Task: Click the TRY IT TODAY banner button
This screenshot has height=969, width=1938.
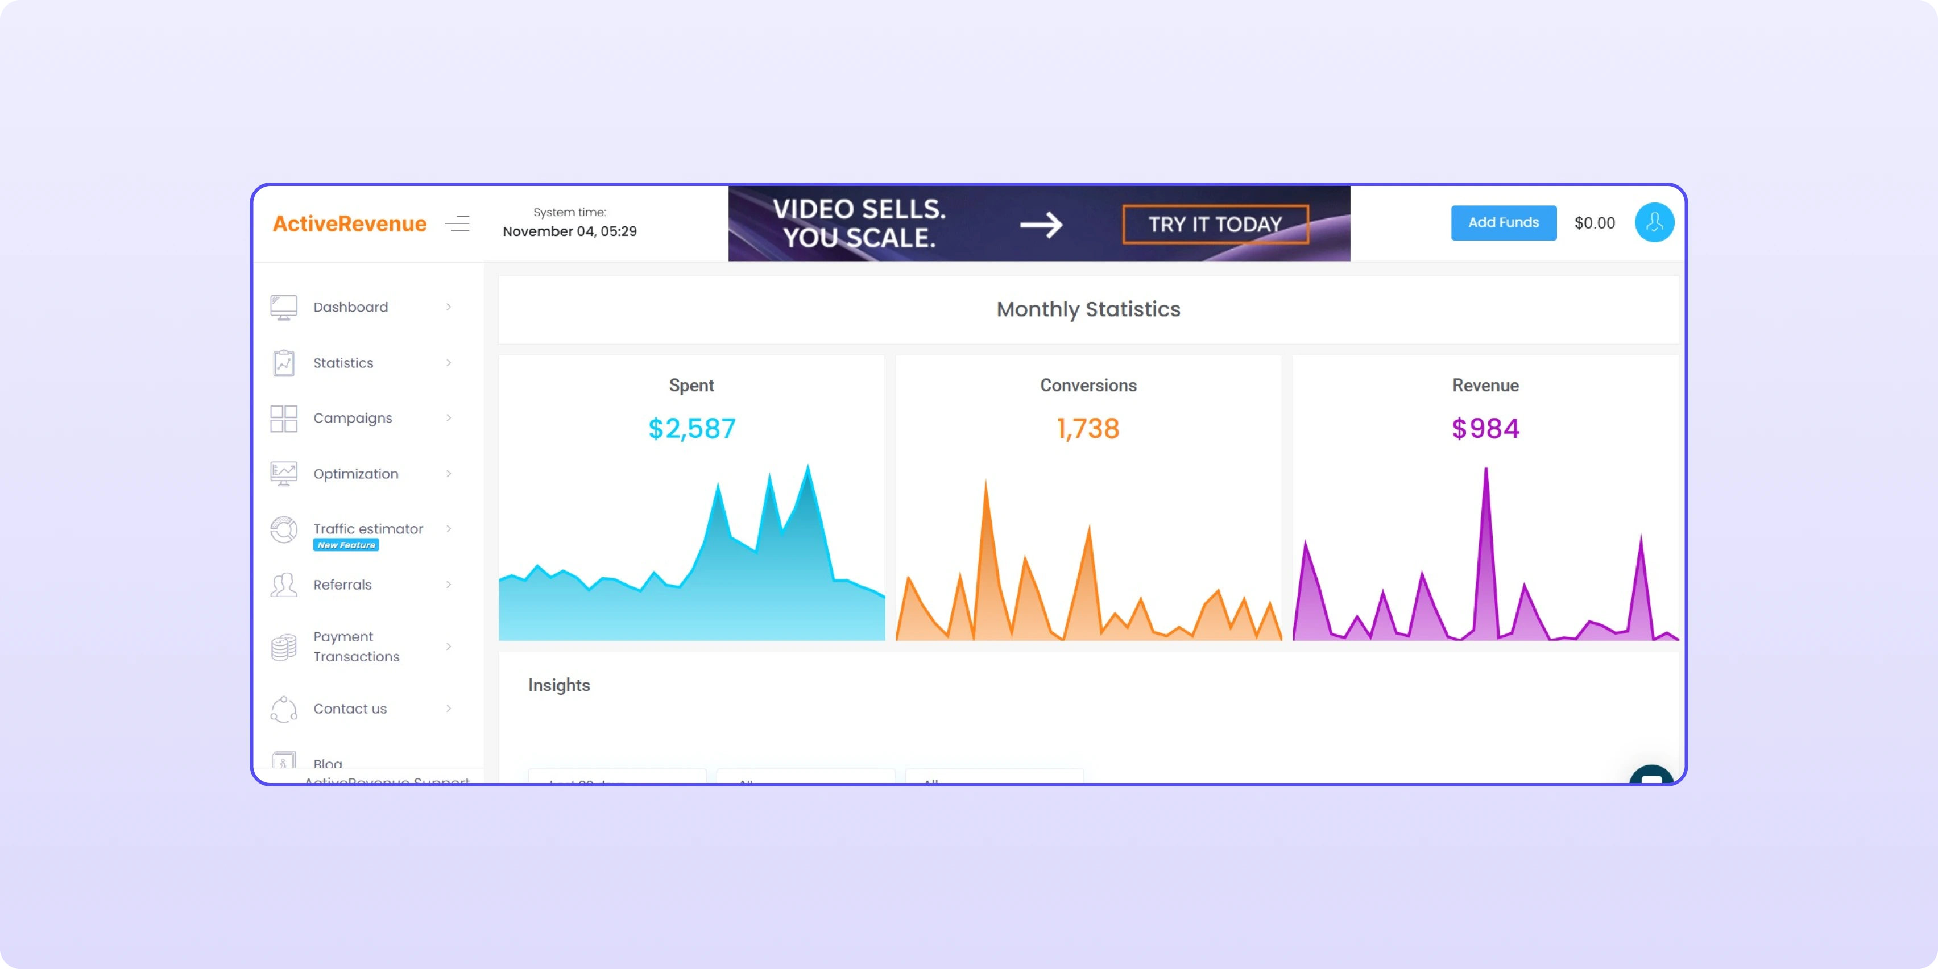Action: 1215,224
